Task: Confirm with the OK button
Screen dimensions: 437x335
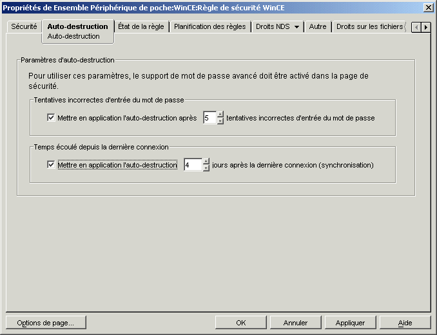Action: 241,323
